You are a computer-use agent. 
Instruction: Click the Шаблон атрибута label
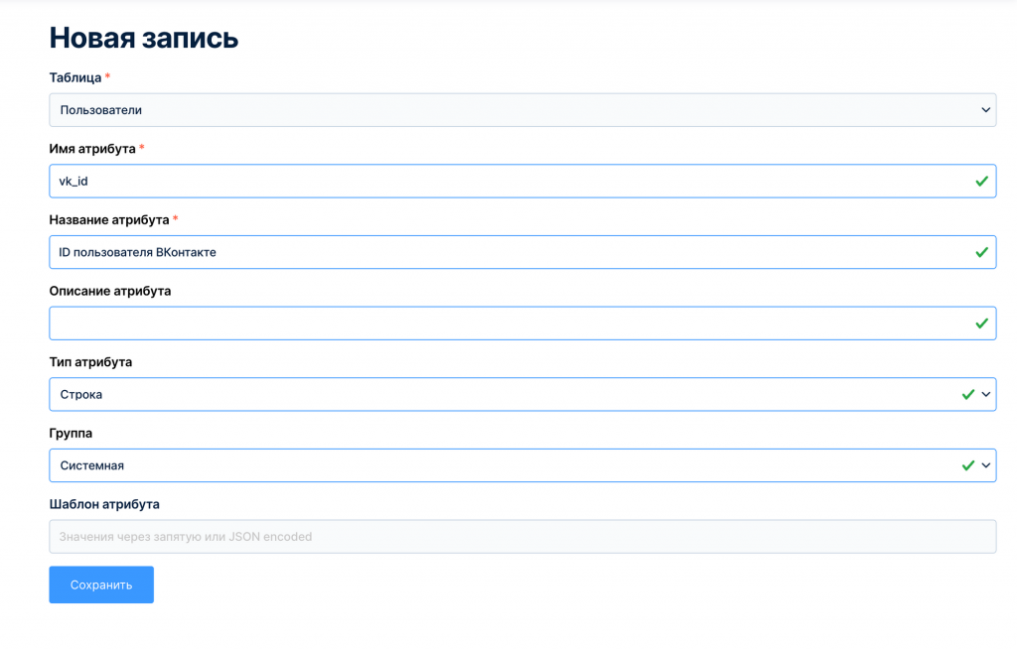104,504
